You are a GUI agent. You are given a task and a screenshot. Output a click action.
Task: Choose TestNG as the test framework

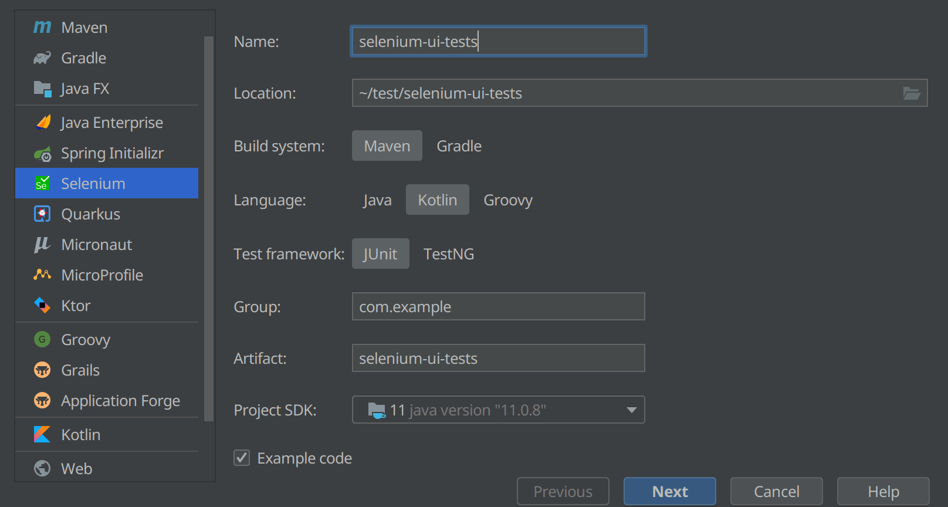[449, 254]
